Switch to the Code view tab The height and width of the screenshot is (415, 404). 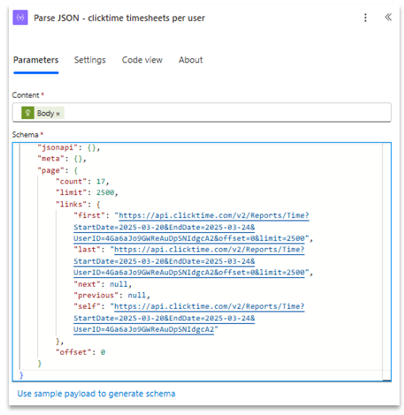(142, 60)
